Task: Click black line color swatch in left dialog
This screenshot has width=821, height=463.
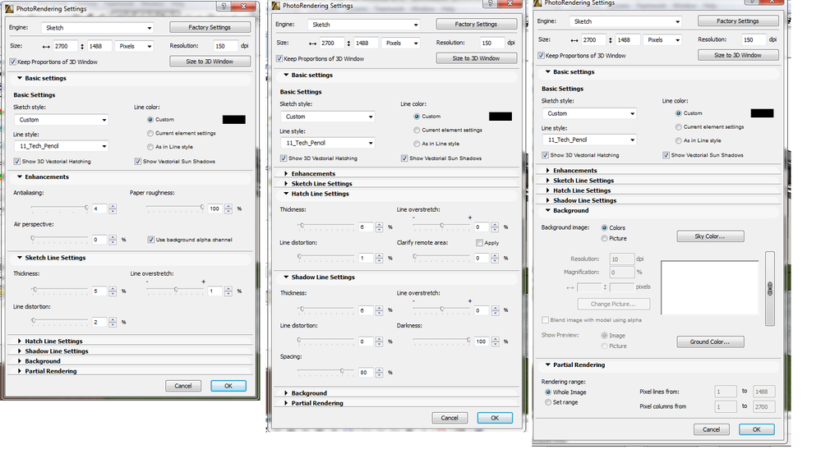Action: click(x=234, y=120)
